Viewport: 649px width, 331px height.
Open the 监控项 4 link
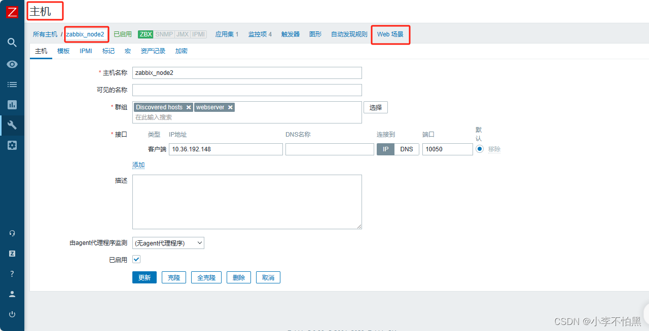pos(260,34)
